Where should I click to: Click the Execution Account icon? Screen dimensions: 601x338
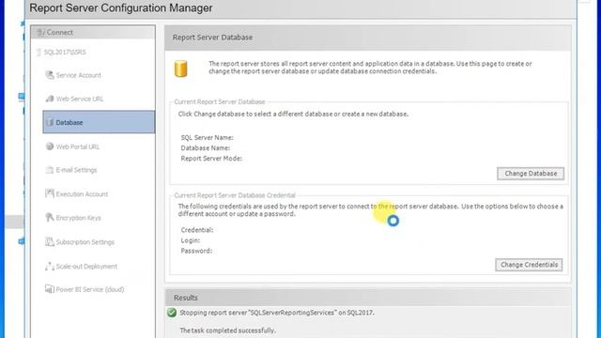[50, 193]
